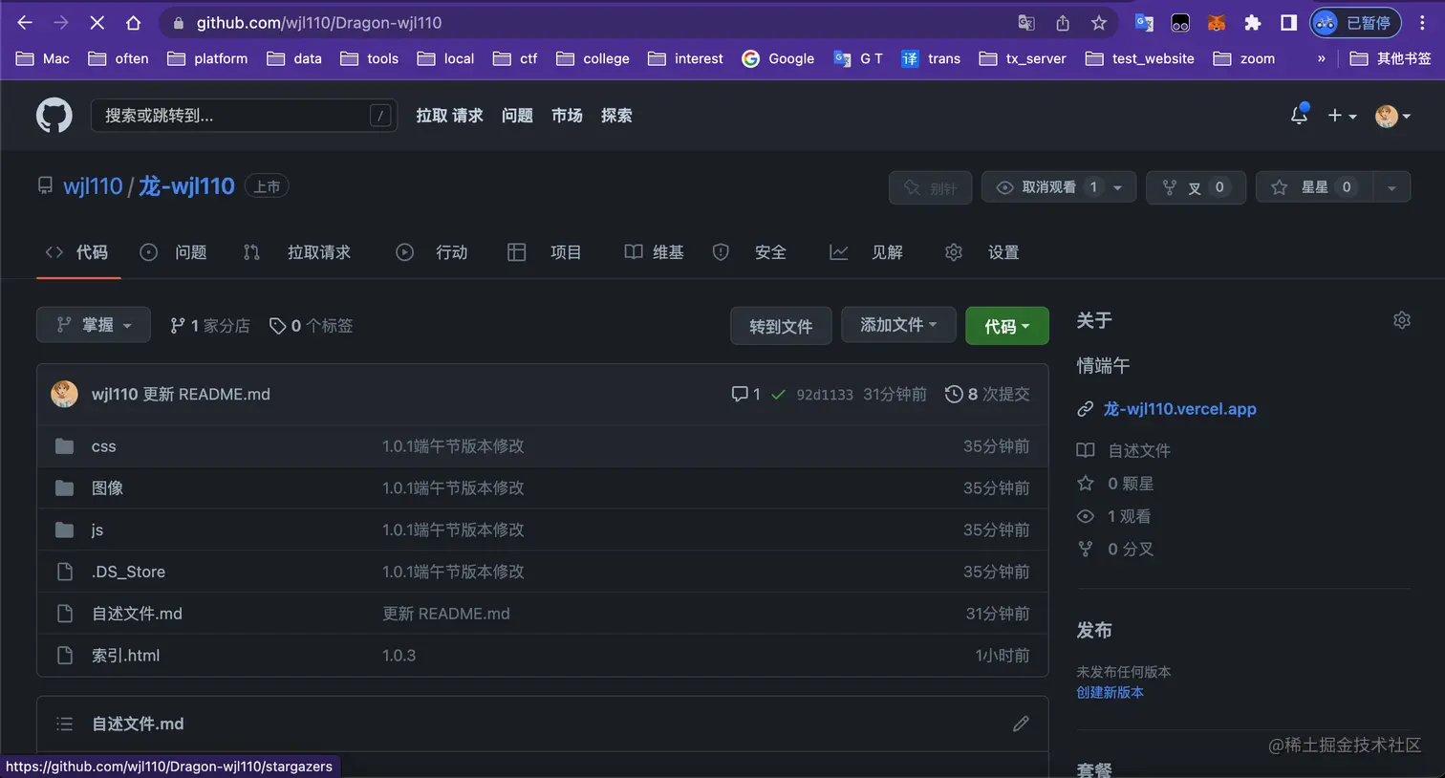Open the About settings gear
This screenshot has width=1445, height=778.
[1402, 320]
